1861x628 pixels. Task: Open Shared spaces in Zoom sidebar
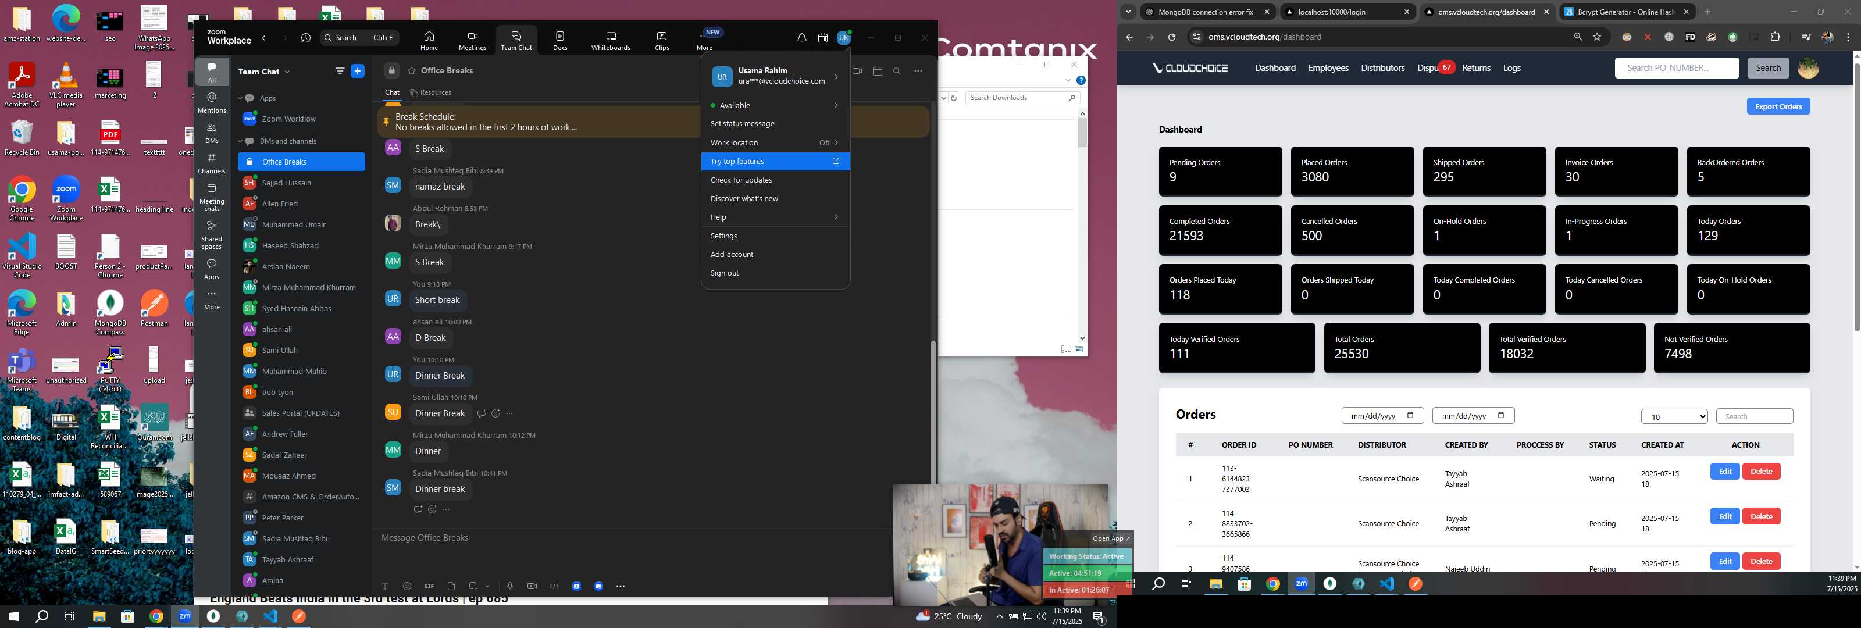tap(212, 235)
